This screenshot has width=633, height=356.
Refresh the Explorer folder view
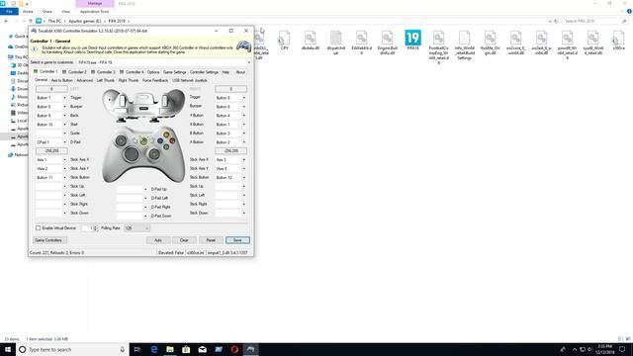(556, 21)
